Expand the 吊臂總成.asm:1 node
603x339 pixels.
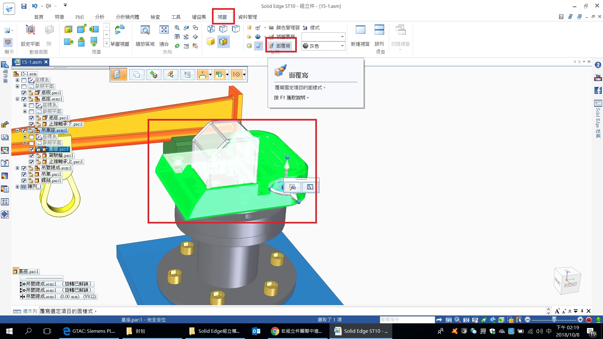[x=18, y=168]
